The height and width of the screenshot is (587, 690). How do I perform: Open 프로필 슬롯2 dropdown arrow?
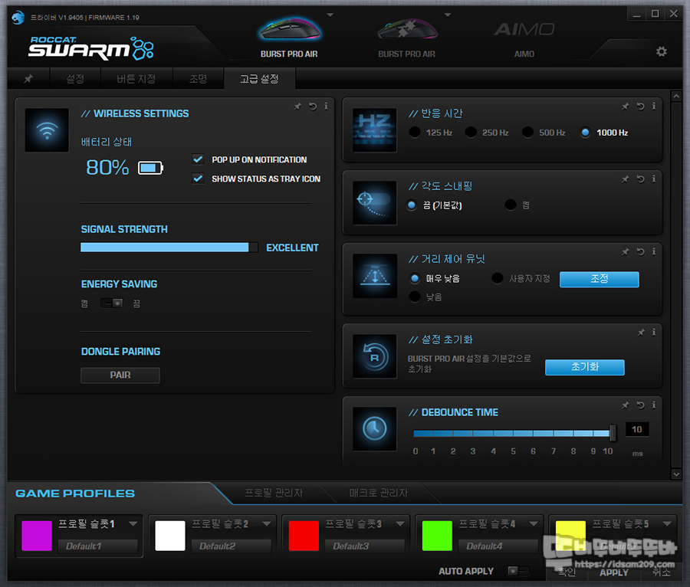267,523
